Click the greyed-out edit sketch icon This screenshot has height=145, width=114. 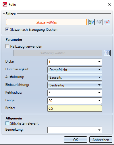point(99,22)
